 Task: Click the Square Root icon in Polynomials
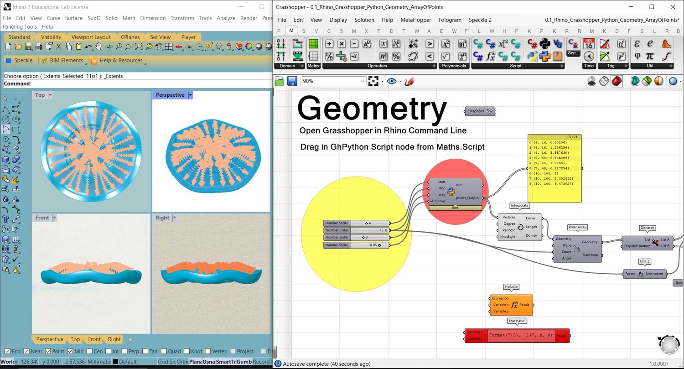tap(446, 56)
